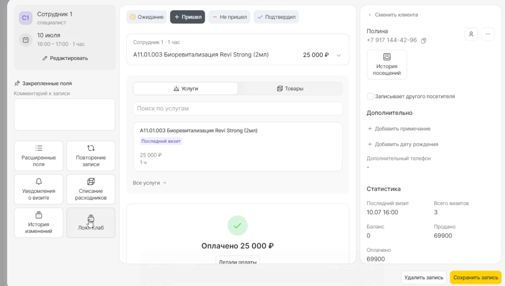Click Детали оплаты button

[x=237, y=260]
